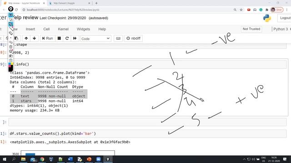Open the Extensions puzzle icon
This screenshot has height=163, width=291.
coord(267,10)
